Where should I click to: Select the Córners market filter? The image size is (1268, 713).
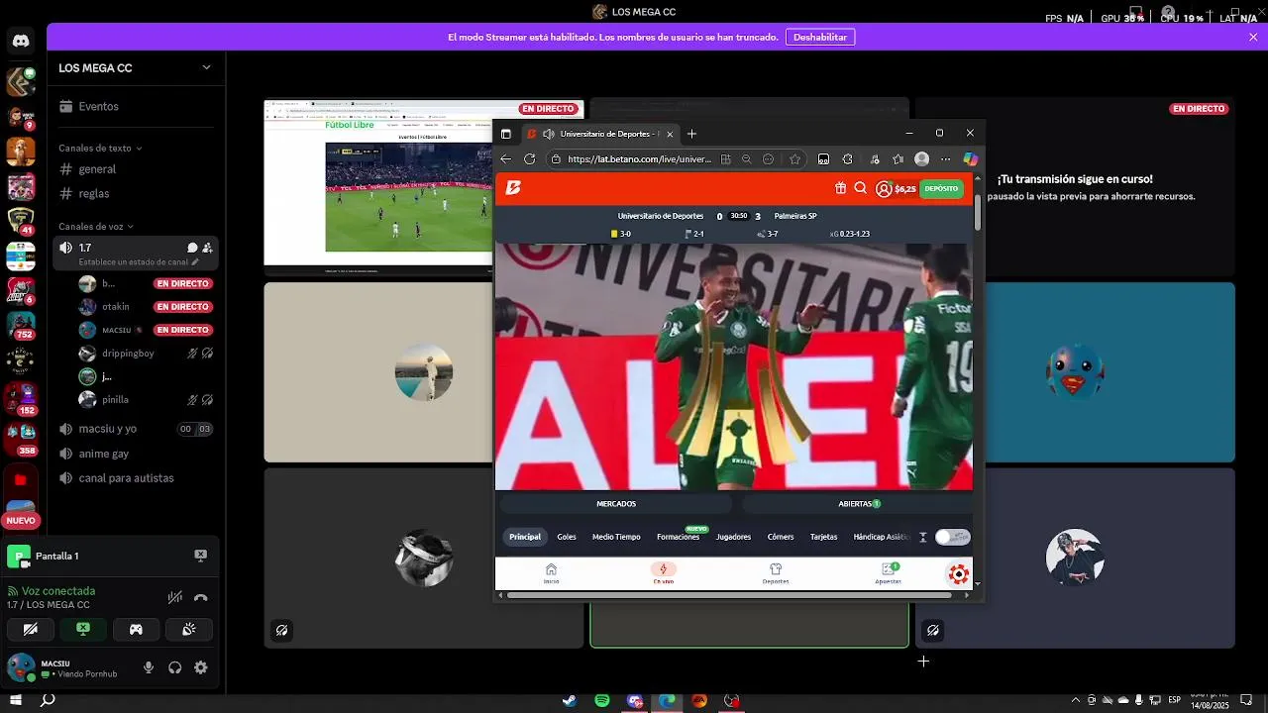781,537
